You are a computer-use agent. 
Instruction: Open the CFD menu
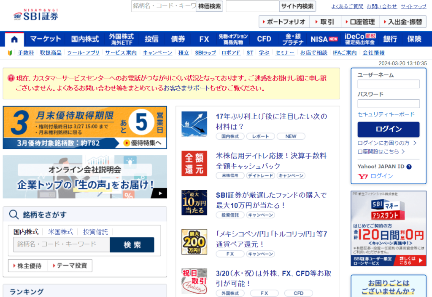264,39
